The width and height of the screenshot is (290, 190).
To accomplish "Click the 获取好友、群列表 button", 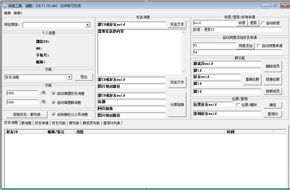I will (x=26, y=114).
